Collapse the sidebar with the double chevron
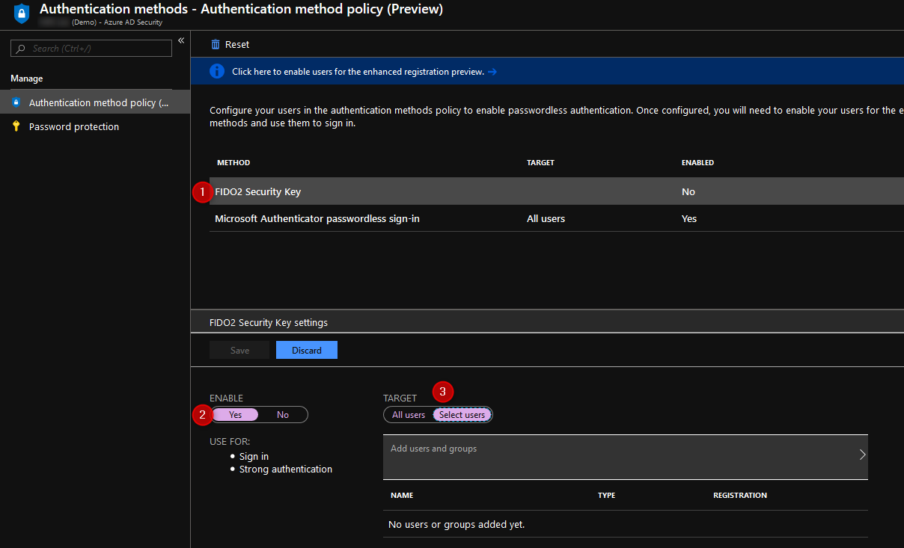This screenshot has width=904, height=548. [x=181, y=40]
